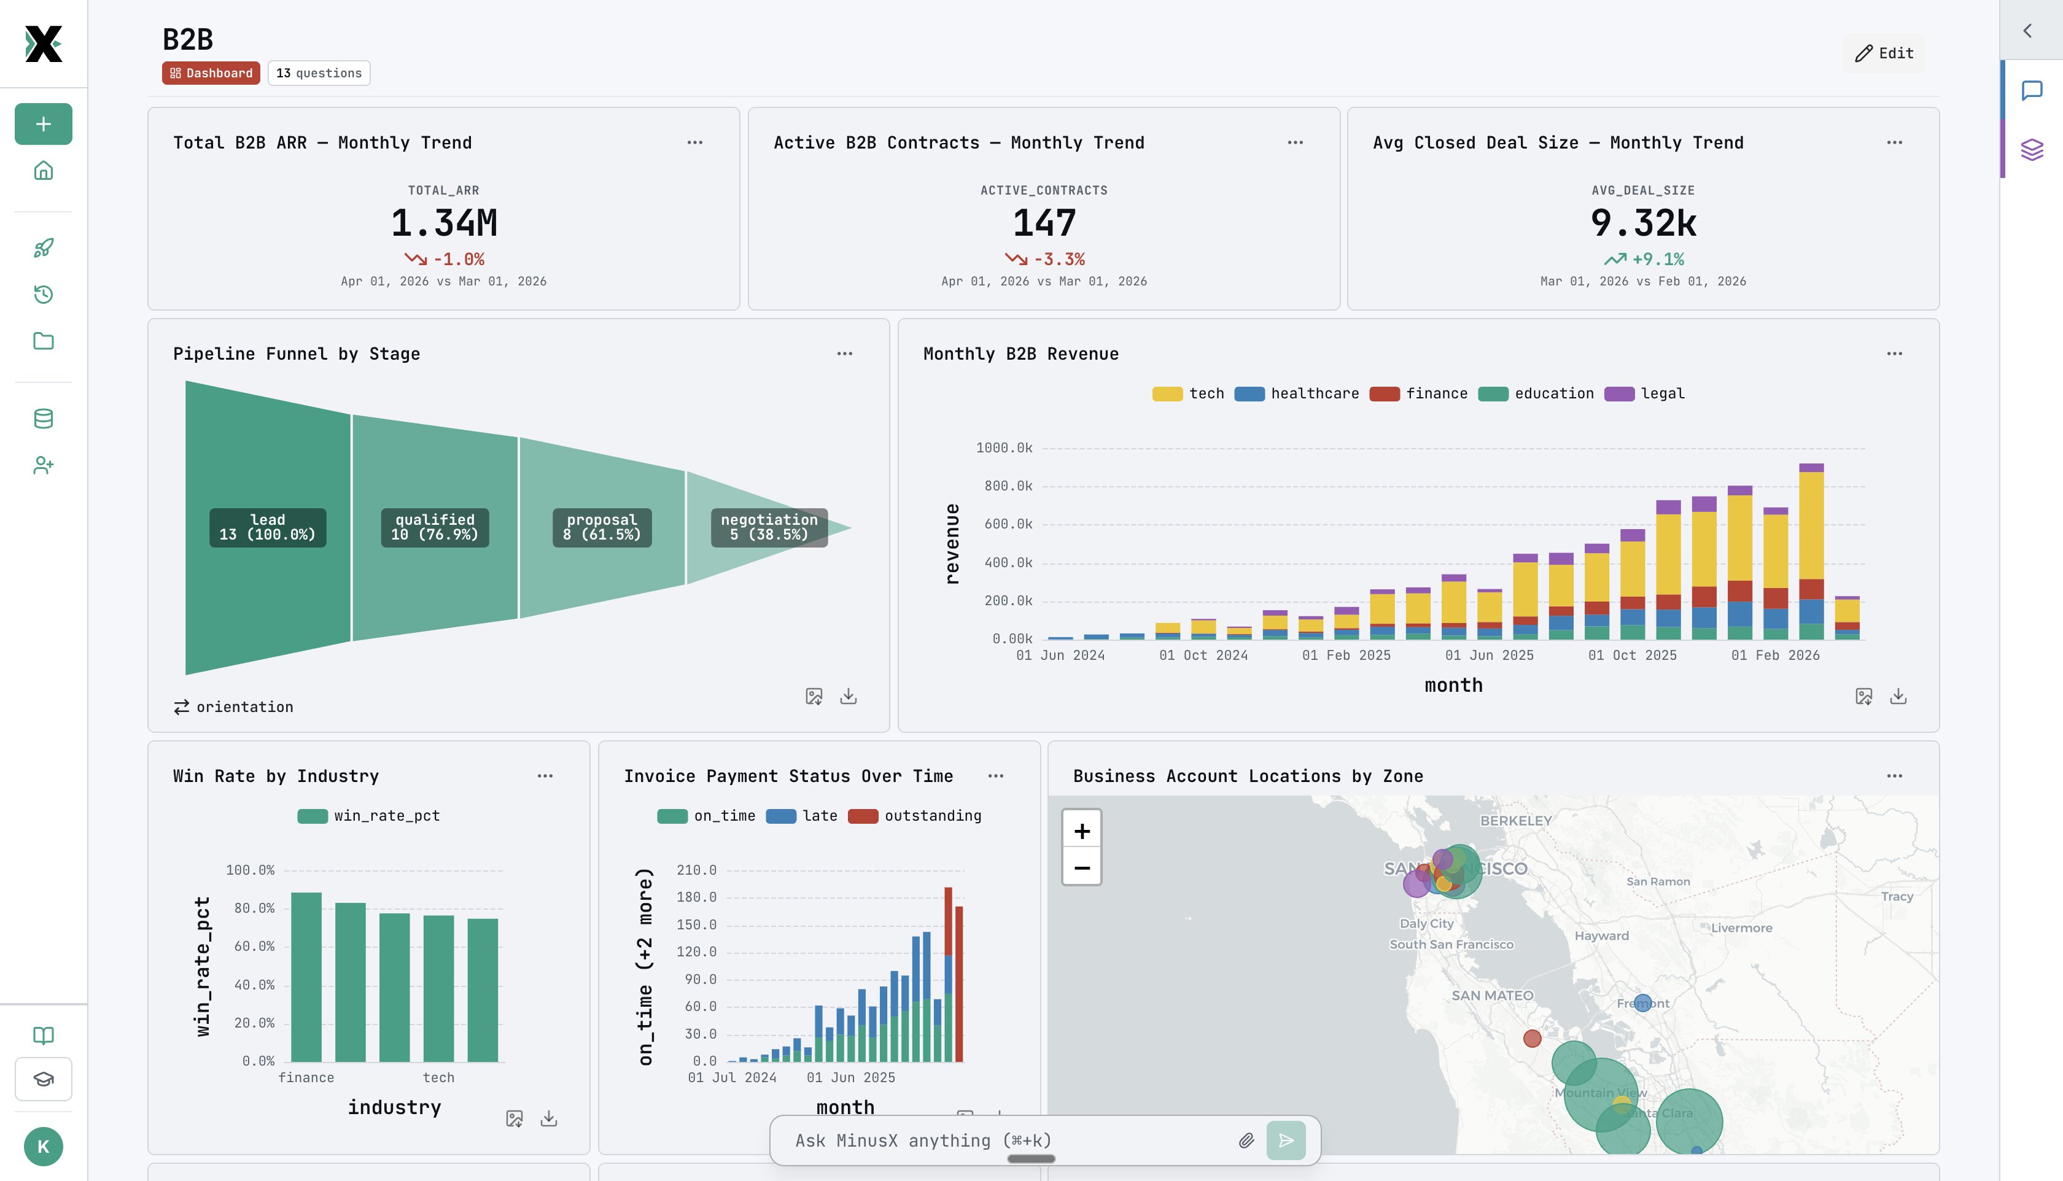
Task: Open the purple layers icon
Action: 2032,149
